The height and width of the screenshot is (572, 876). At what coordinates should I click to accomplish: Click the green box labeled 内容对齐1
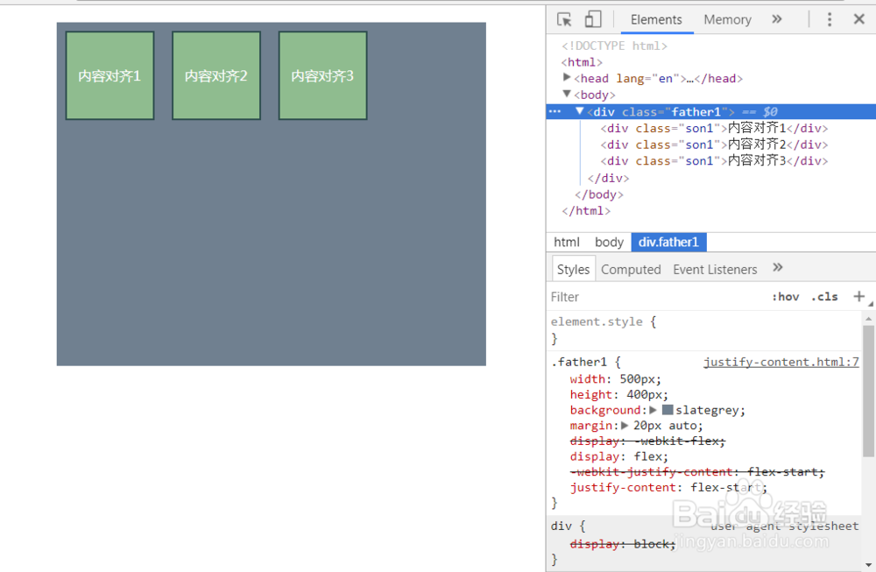click(x=109, y=75)
